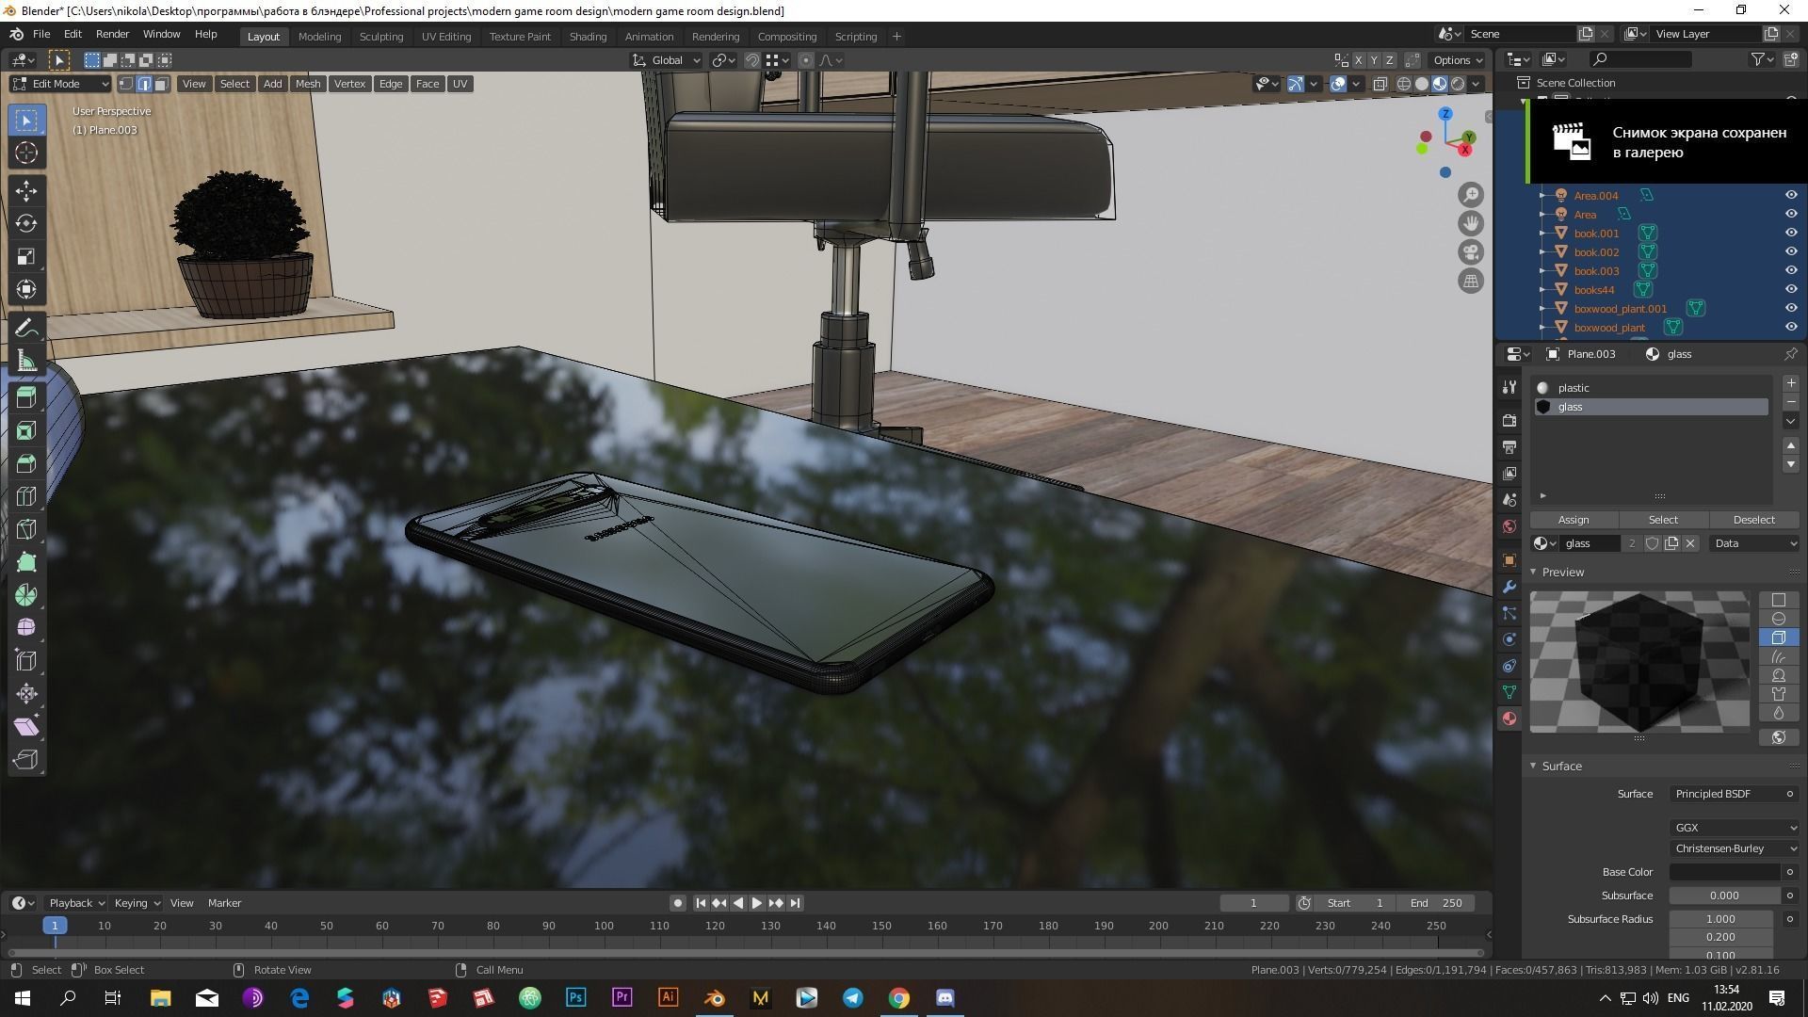Select the Cursor tool in toolbar
This screenshot has height=1017, width=1808.
coord(26,153)
